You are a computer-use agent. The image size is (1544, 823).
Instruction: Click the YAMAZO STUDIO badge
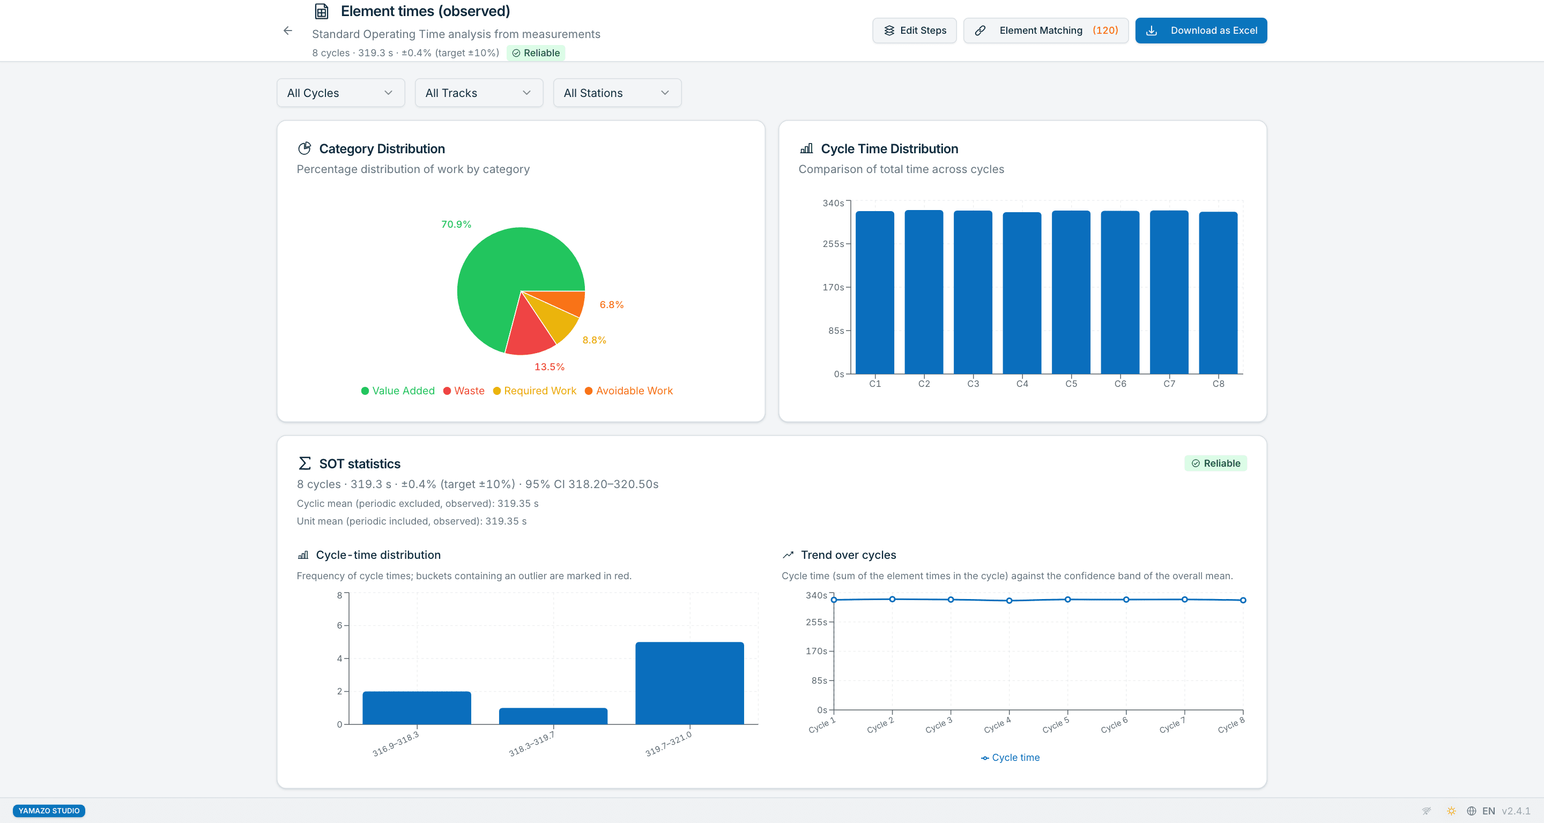(49, 811)
